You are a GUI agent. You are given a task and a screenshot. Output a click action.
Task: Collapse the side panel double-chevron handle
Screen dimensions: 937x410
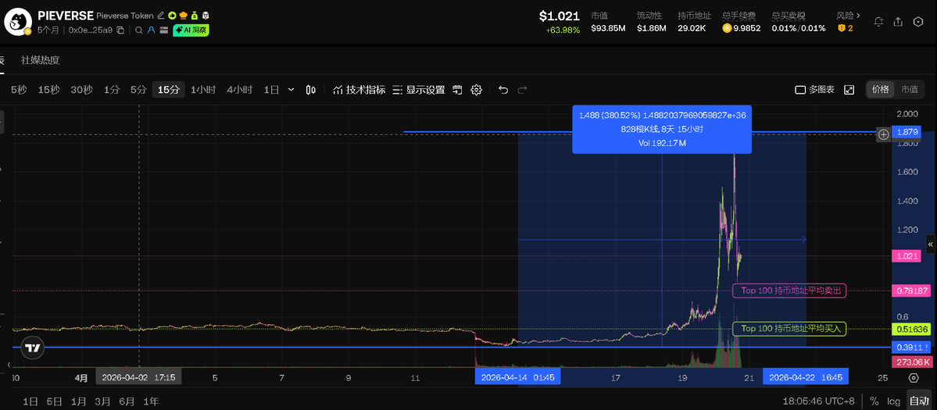tap(931, 244)
